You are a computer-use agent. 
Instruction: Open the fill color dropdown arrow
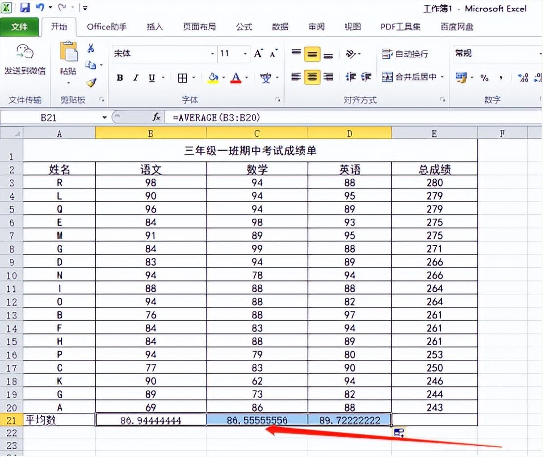click(x=223, y=77)
